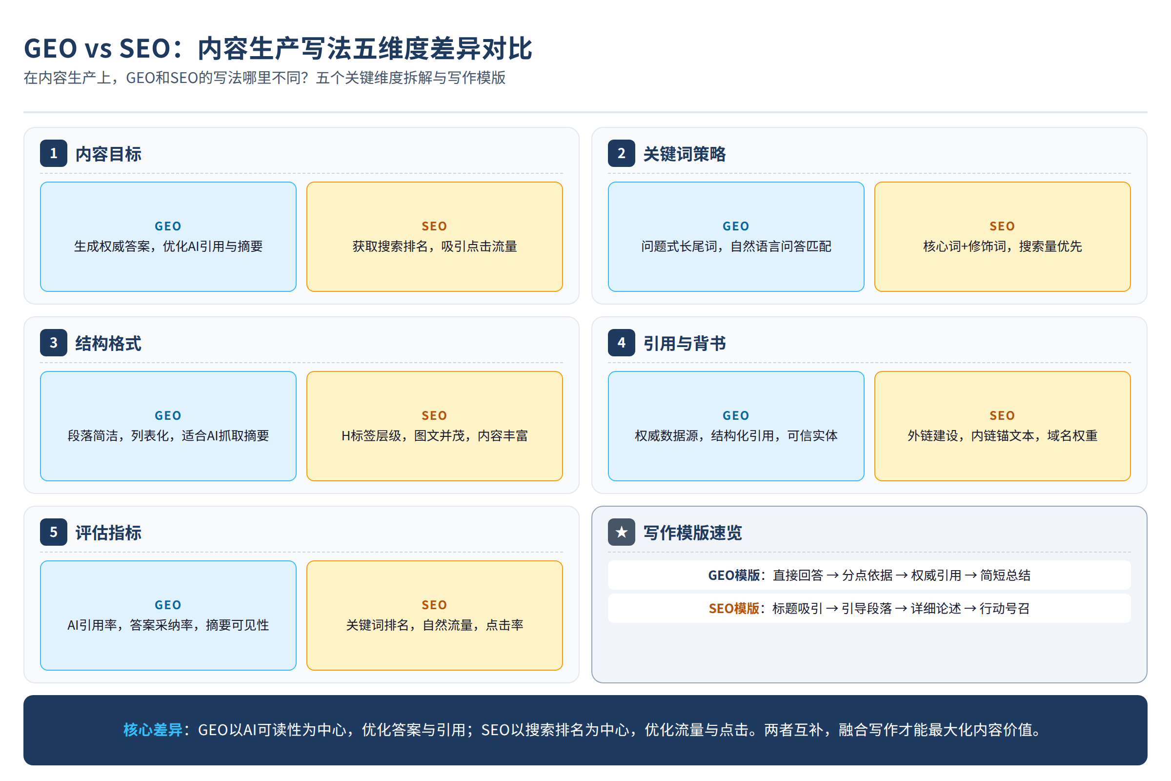
Task: Click the star badge beside 写作模版速览
Action: point(621,532)
